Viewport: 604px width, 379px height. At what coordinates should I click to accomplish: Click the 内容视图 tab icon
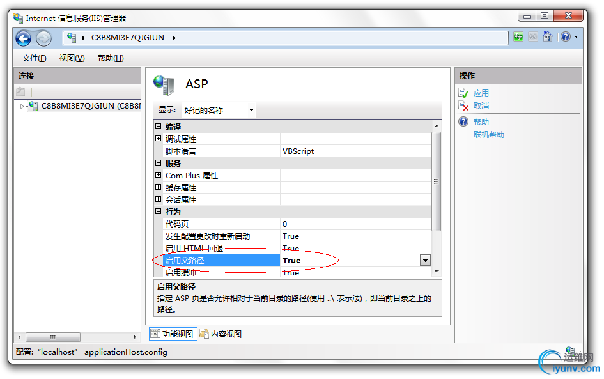tap(204, 334)
